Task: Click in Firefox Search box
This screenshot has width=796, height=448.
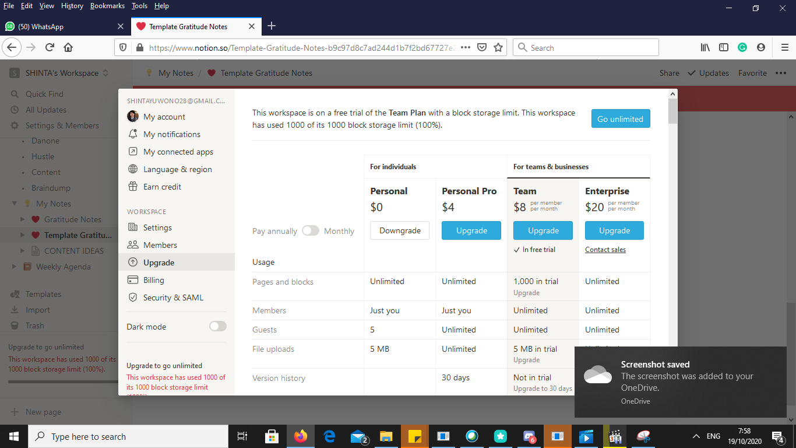Action: (x=586, y=48)
